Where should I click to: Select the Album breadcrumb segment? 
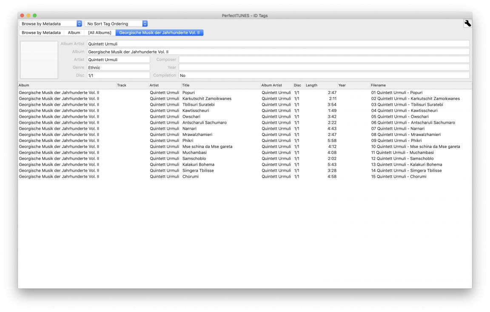74,33
